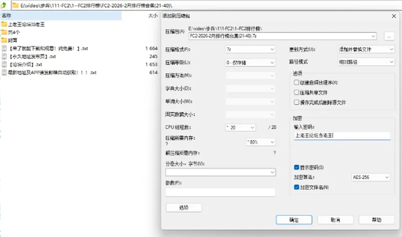Click the folder icon in the address bar

tap(15, 5)
